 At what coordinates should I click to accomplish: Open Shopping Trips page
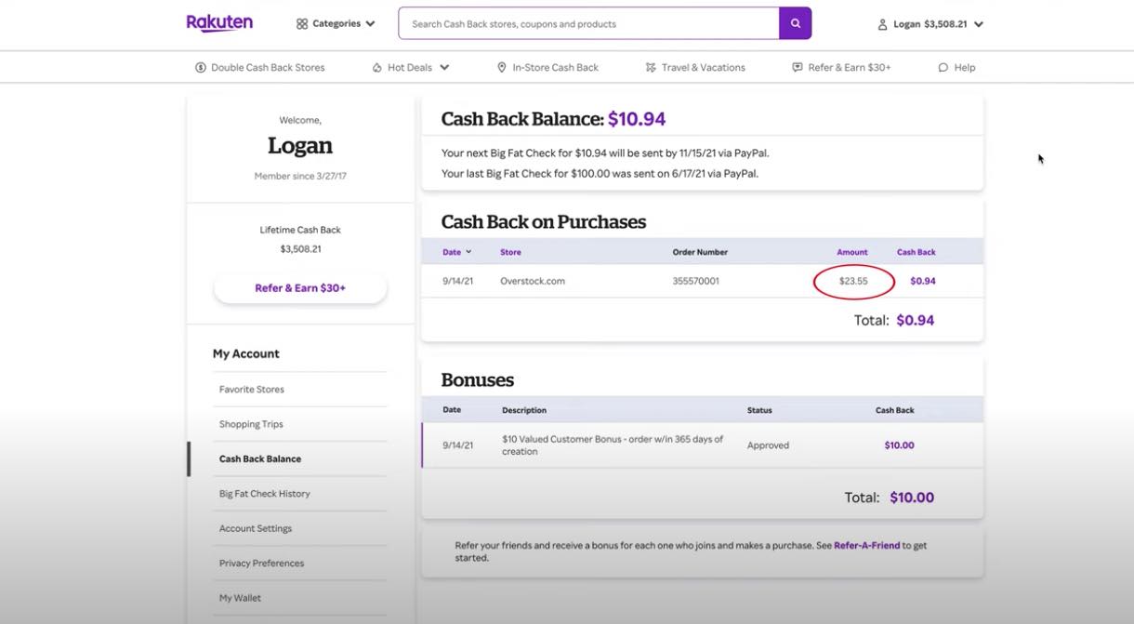tap(251, 424)
